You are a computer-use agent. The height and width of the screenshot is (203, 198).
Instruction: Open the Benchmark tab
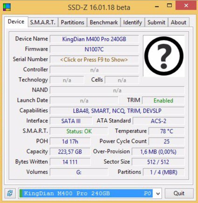(104, 22)
